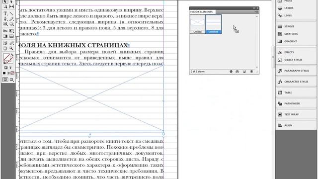
Task: Use the Scissors tool
Action: (5, 31)
